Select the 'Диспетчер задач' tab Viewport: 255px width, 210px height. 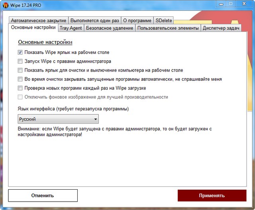click(x=221, y=28)
